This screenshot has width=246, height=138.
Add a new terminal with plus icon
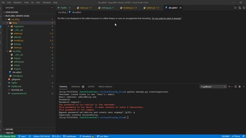[x=229, y=87]
